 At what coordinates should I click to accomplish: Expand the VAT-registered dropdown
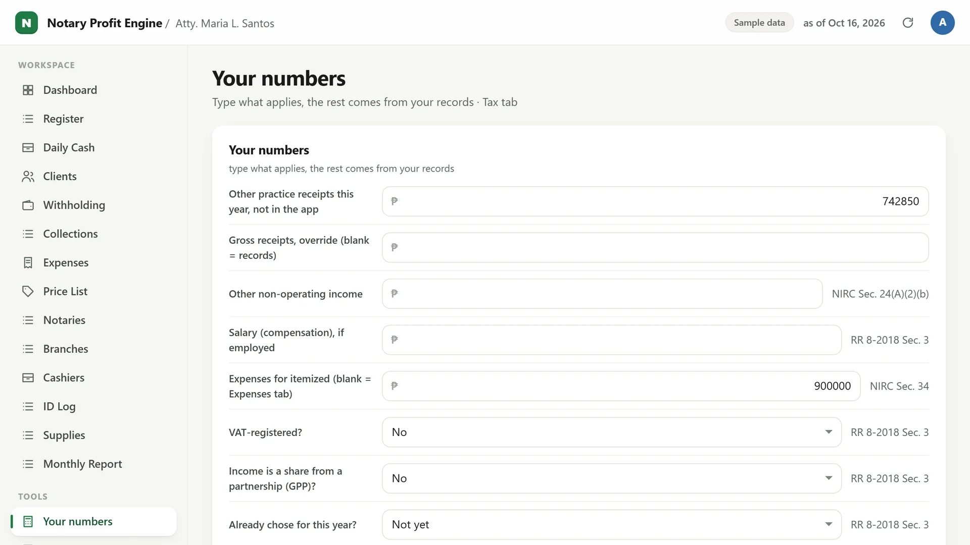(611, 432)
